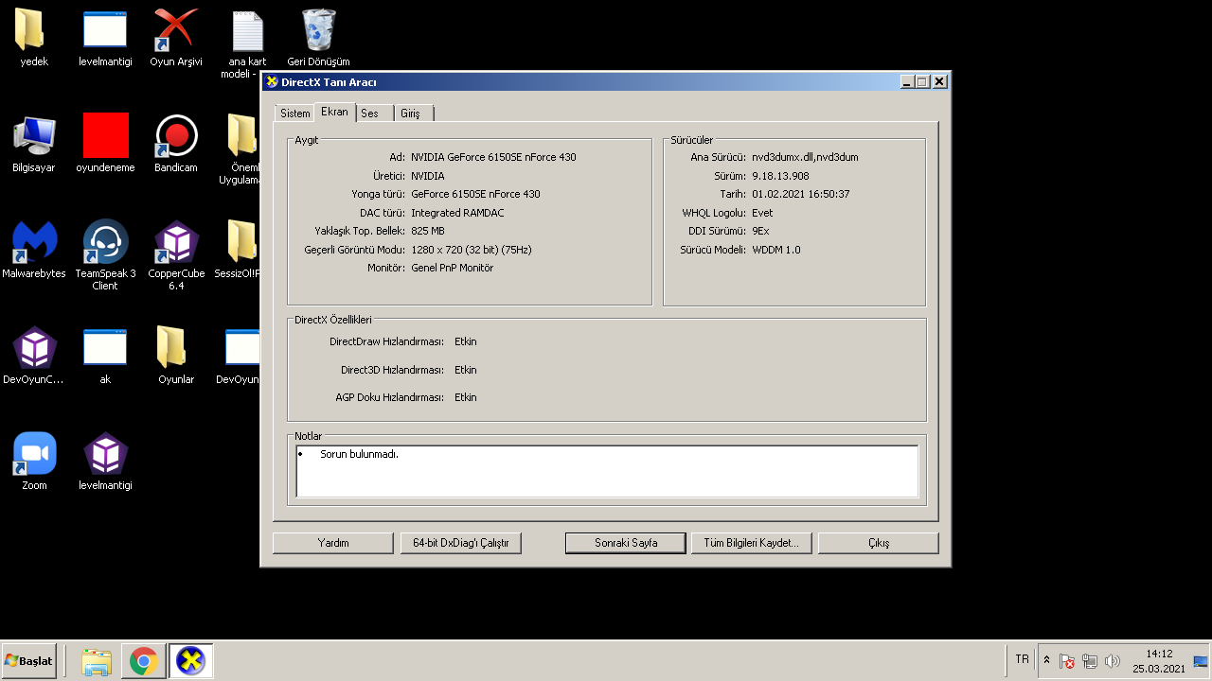Click the DirectDraw Hızlandırması "Etkin" value
This screenshot has height=681, width=1212.
click(465, 341)
